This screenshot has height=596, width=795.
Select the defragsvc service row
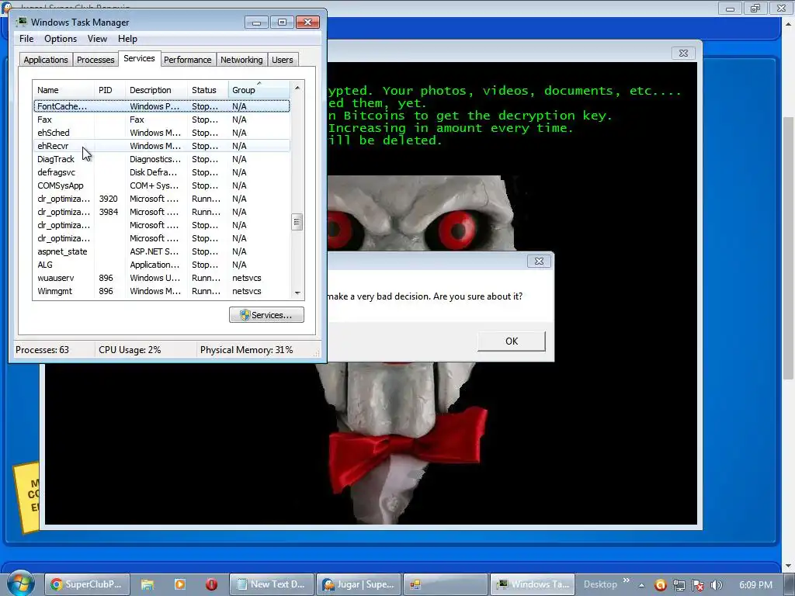coord(161,172)
